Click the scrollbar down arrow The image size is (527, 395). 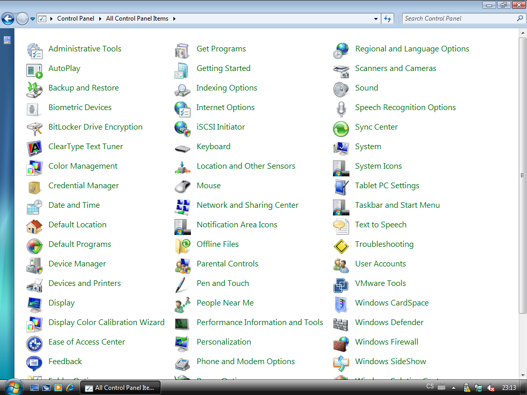522,375
